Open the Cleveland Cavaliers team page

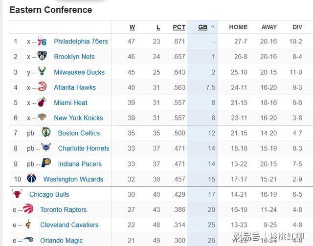point(69,225)
